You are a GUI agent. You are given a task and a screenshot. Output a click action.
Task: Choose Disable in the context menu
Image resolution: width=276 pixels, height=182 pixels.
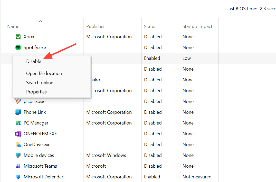tap(34, 61)
